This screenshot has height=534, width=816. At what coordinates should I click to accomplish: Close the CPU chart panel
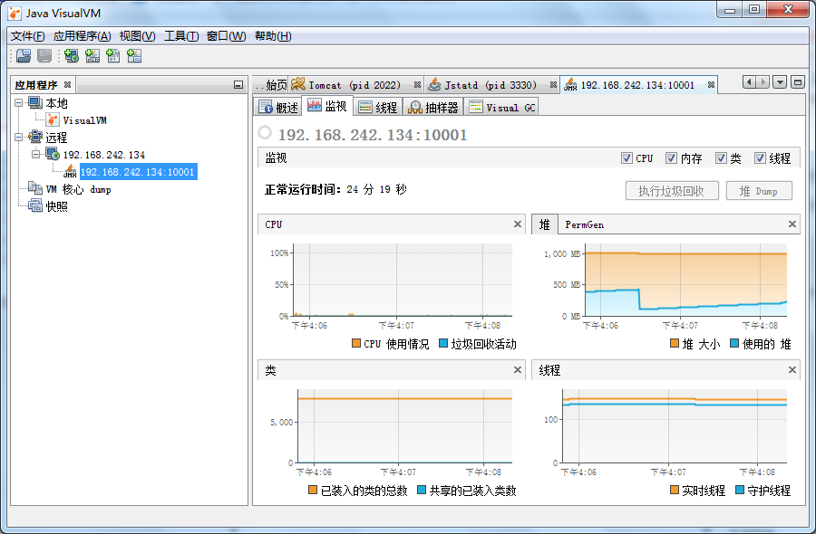pyautogui.click(x=518, y=224)
